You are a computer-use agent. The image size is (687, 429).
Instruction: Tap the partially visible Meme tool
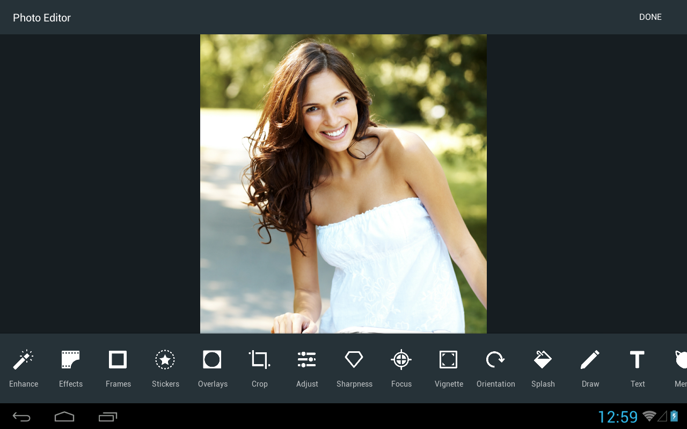click(681, 368)
